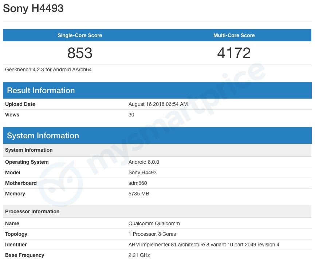Select 'Sony H4493' in the Model row
The width and height of the screenshot is (319, 262).
tap(142, 173)
